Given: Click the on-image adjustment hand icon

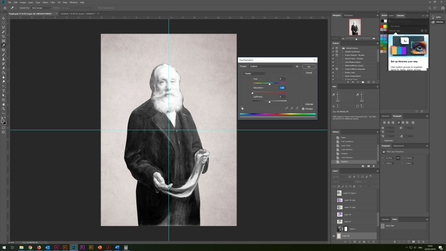Looking at the screenshot, I should coord(242,108).
